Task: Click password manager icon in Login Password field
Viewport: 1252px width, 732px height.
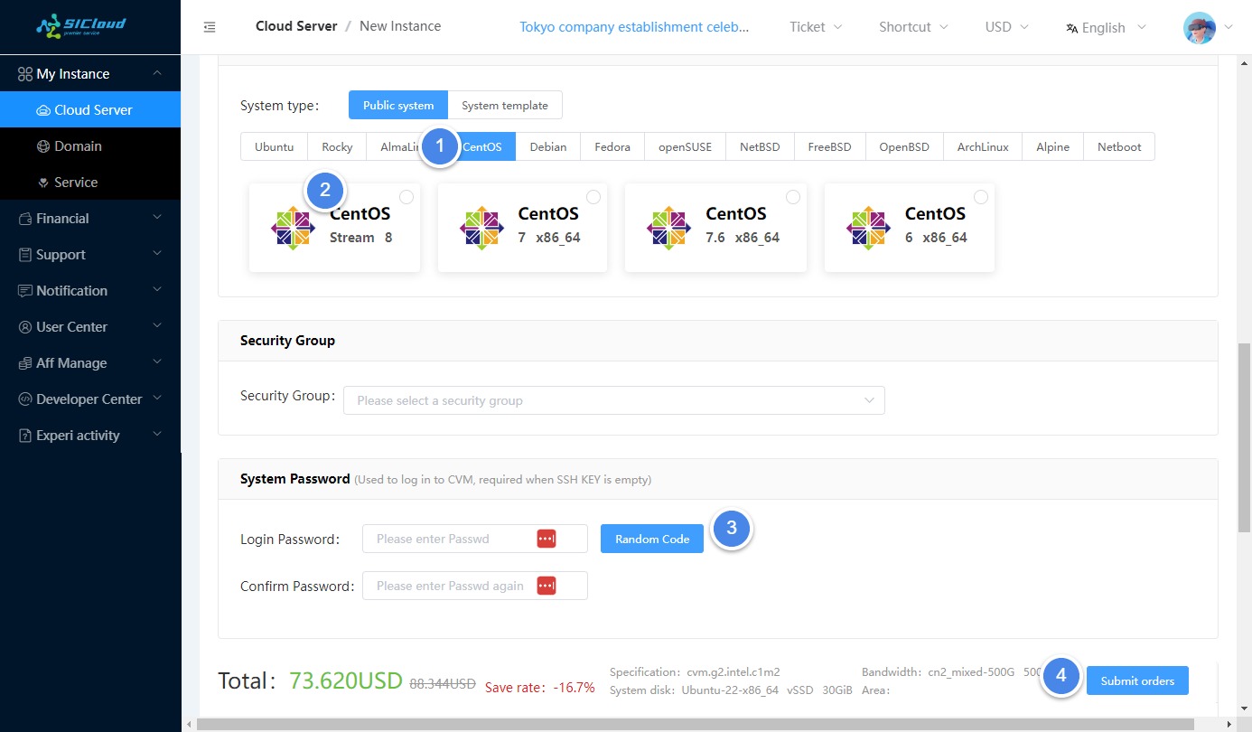Action: tap(547, 539)
